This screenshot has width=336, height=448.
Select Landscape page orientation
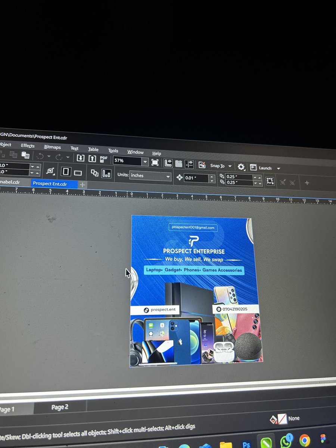(x=78, y=173)
